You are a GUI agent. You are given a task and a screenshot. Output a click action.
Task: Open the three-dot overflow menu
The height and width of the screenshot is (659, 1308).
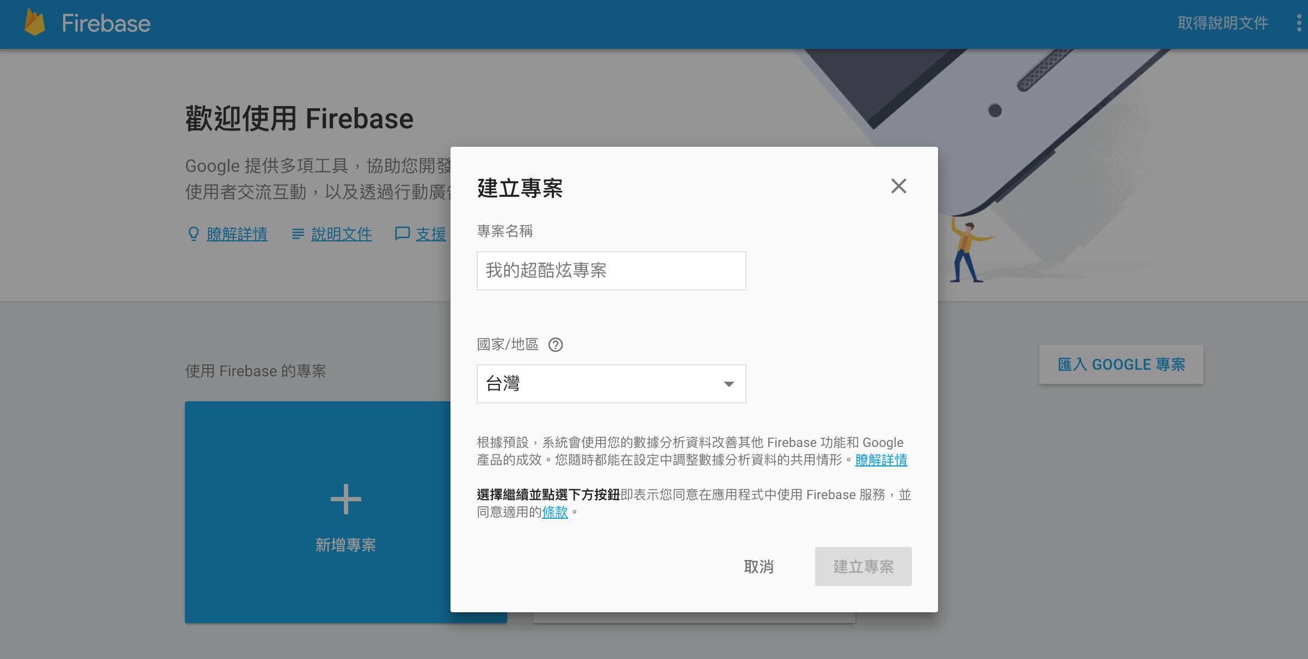tap(1299, 23)
